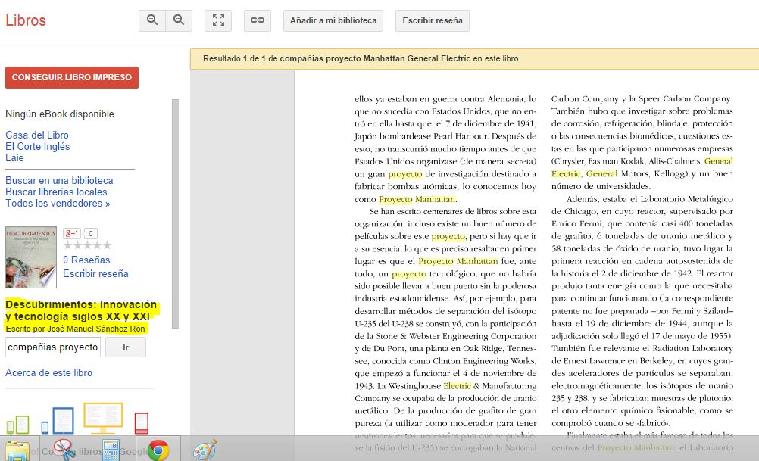Expand the Todos los vendedores » link
Image resolution: width=759 pixels, height=461 pixels.
[58, 203]
